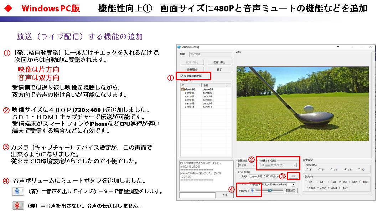Viewport: 378px width, 215px height.
Task: Click the blue microphone icon beside Volume
Action: click(x=252, y=190)
